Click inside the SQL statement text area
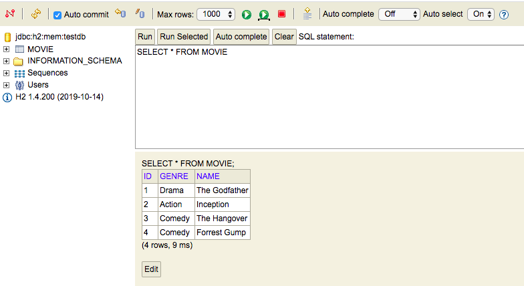 [x=327, y=100]
